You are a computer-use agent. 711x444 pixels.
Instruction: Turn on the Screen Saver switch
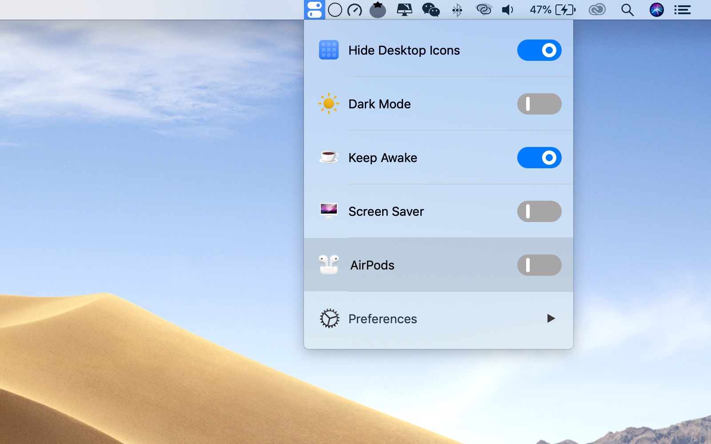(x=539, y=211)
